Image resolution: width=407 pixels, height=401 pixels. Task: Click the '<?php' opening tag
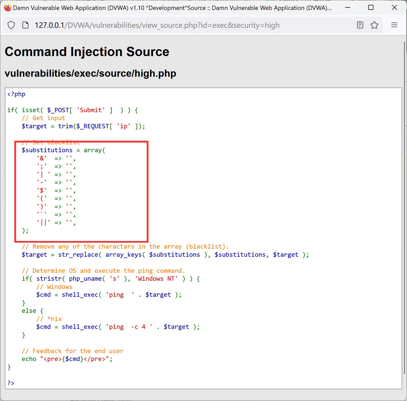pos(16,94)
